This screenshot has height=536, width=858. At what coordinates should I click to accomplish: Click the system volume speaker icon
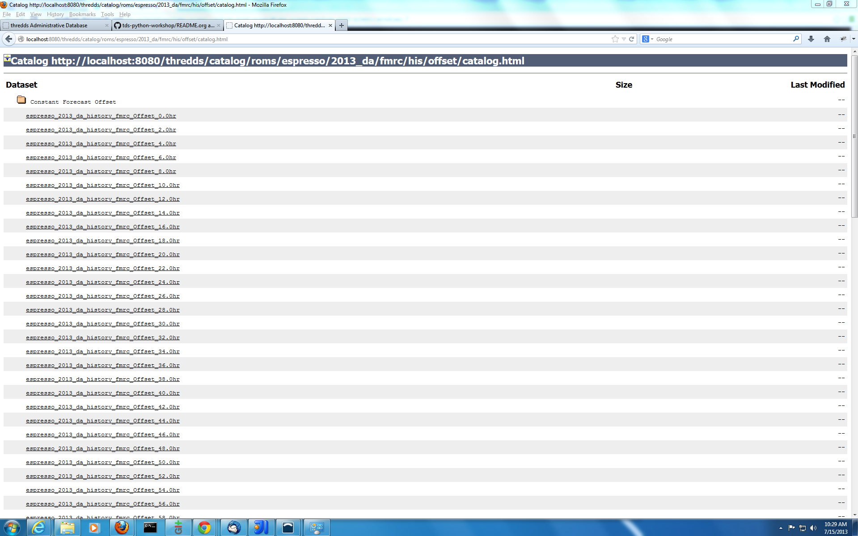point(813,528)
